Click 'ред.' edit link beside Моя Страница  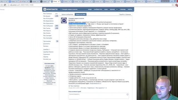[56, 14]
